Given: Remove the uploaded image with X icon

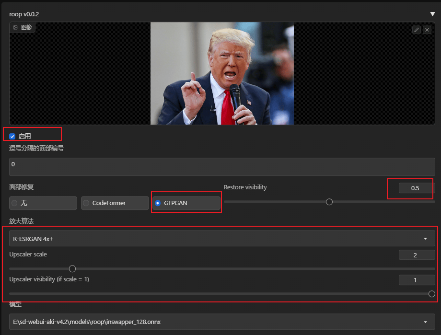Looking at the screenshot, I should (427, 30).
